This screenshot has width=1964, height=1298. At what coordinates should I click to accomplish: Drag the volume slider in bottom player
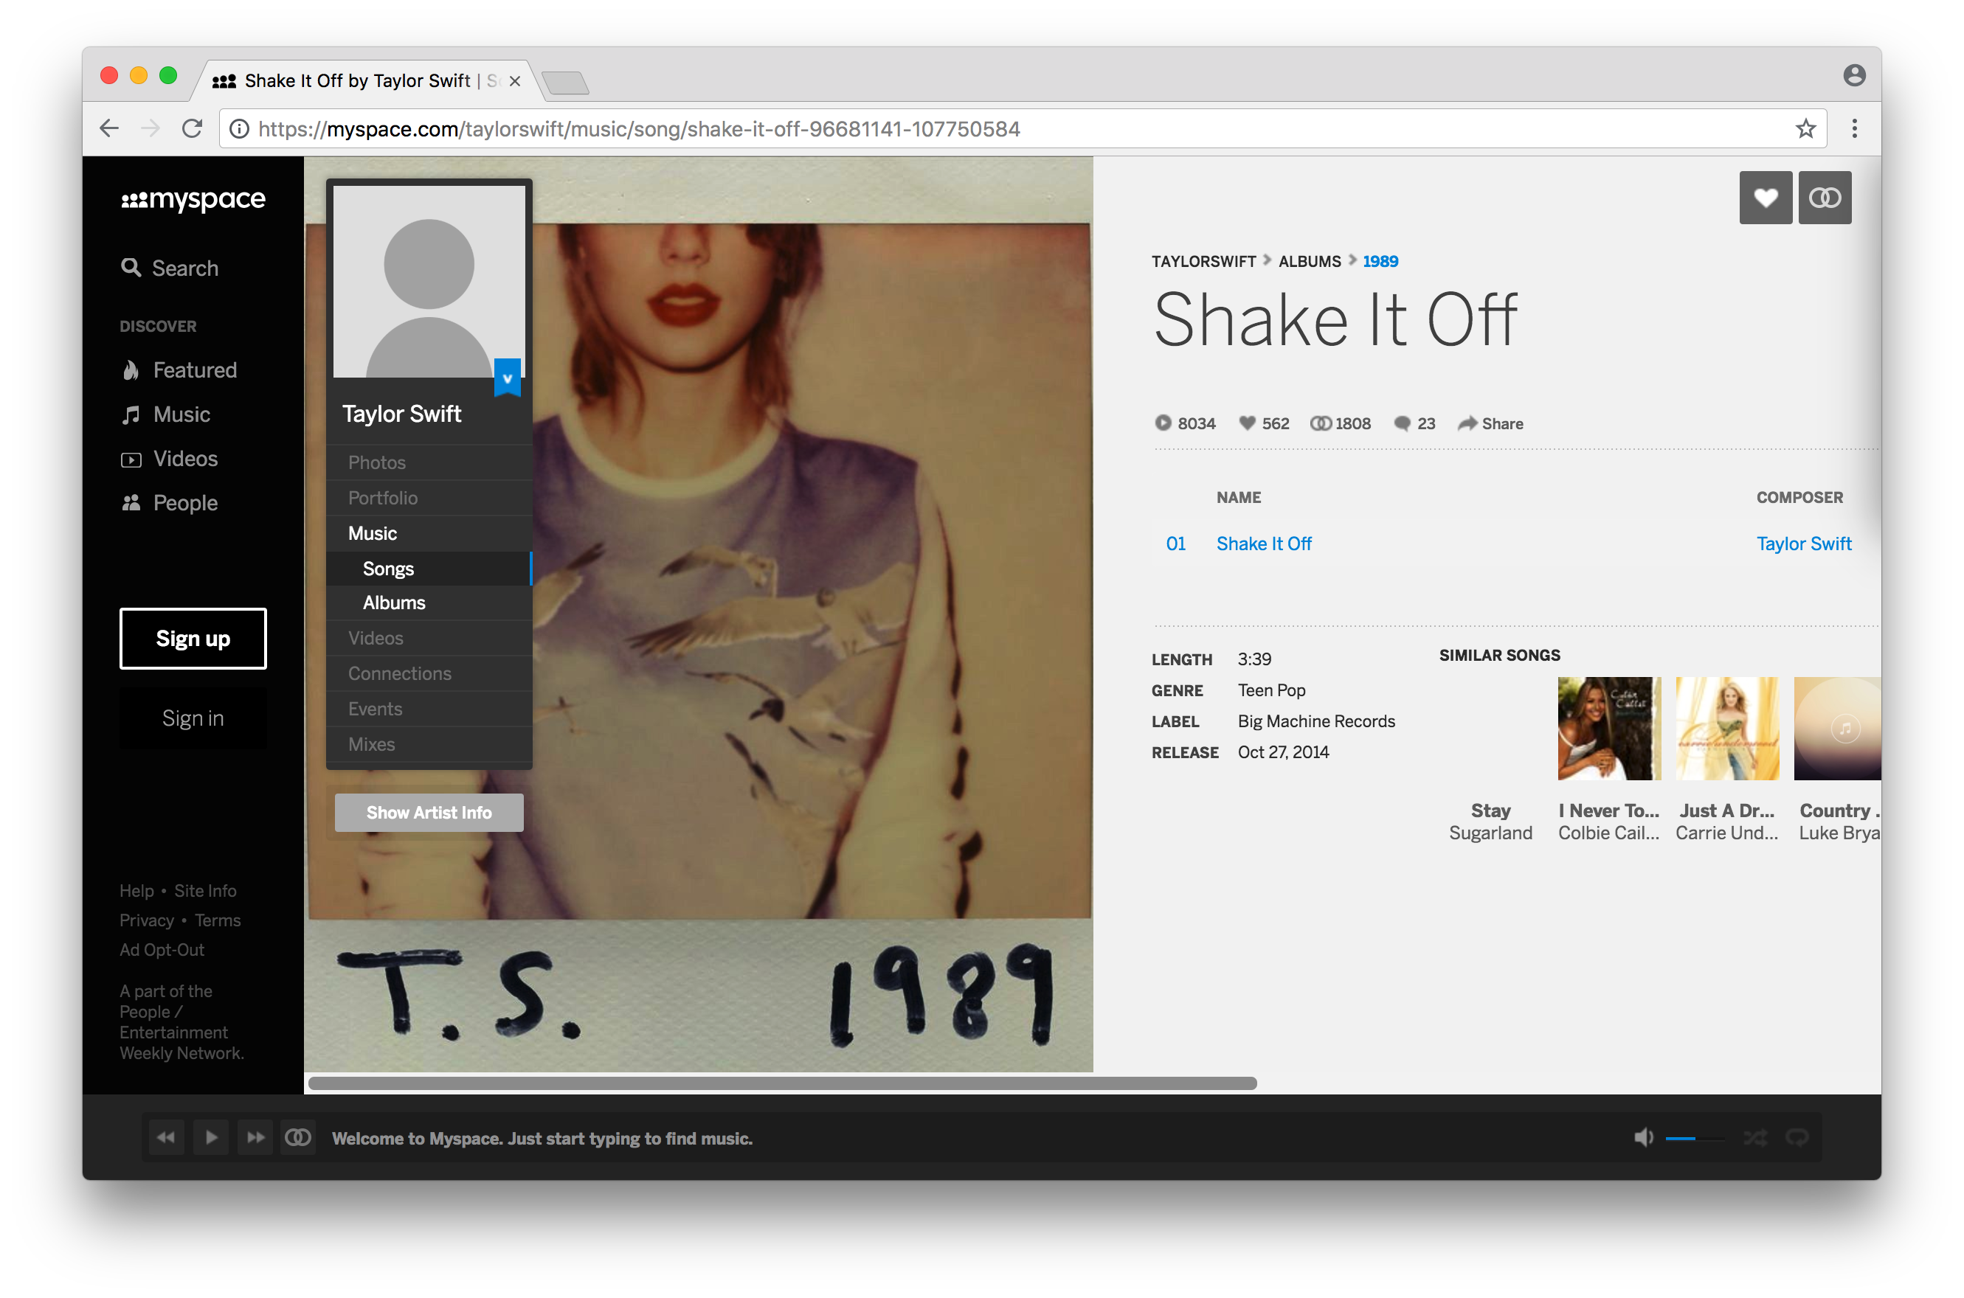coord(1696,1137)
